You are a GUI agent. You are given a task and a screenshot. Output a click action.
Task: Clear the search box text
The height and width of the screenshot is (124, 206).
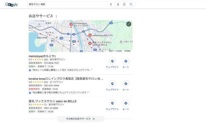pos(111,4)
